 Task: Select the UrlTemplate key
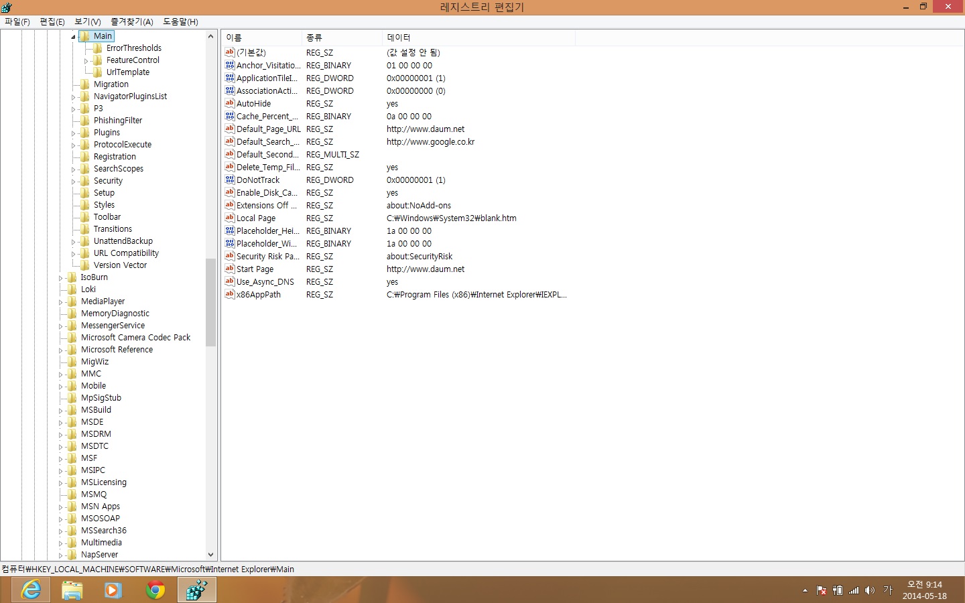[x=128, y=72]
